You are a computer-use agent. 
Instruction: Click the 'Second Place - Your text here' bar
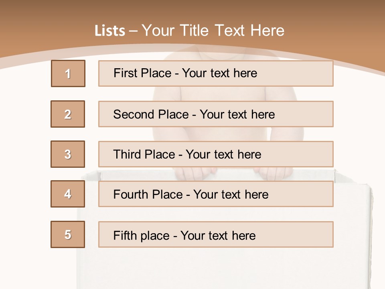(x=216, y=114)
